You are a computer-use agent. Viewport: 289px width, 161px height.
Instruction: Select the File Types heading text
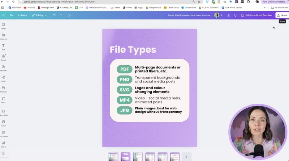pos(133,50)
